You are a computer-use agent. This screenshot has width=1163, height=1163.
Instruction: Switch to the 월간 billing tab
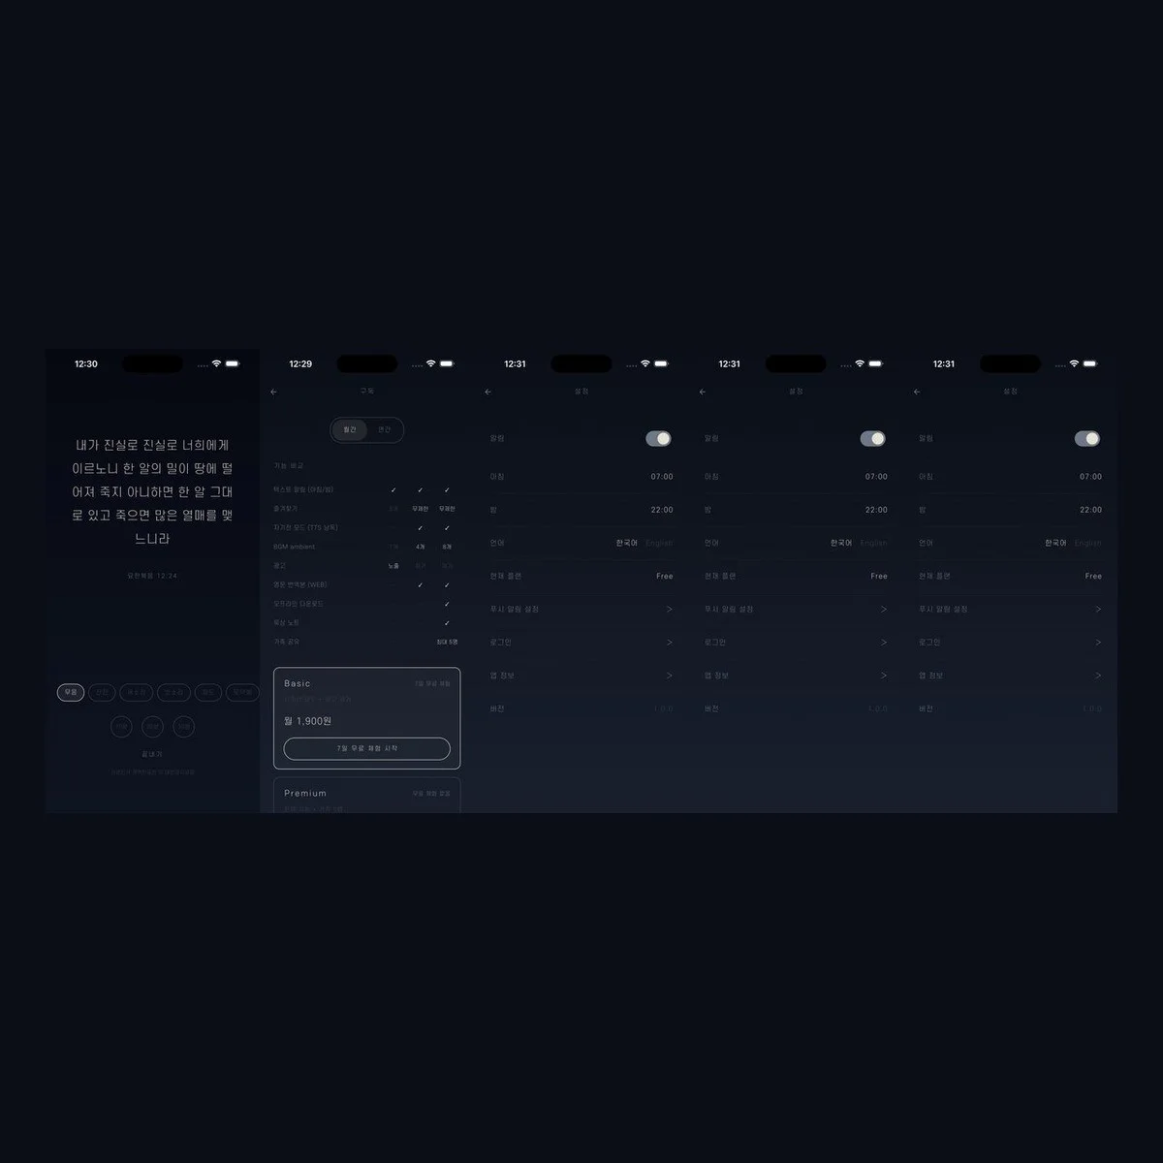[350, 429]
